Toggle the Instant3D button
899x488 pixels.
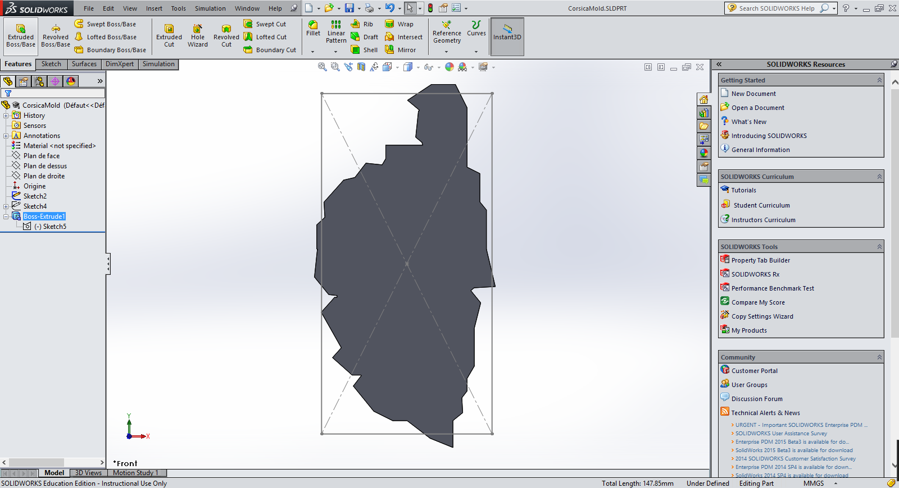pos(507,36)
